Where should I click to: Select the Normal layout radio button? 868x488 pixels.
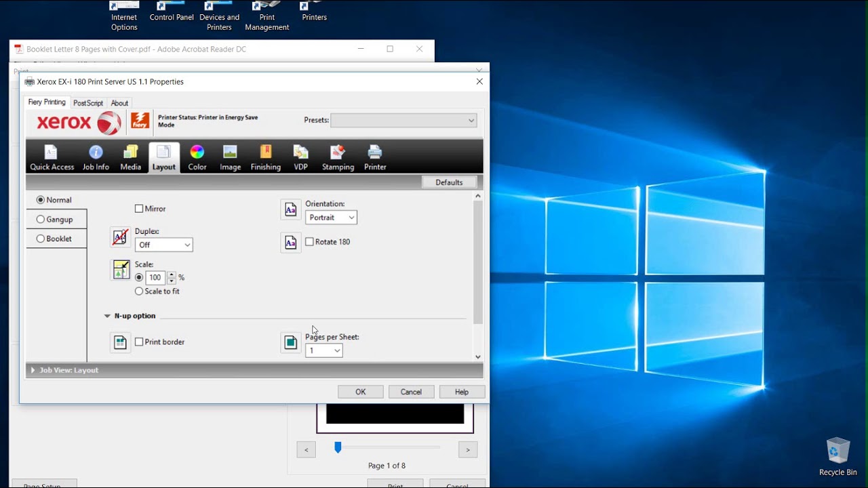pyautogui.click(x=41, y=200)
